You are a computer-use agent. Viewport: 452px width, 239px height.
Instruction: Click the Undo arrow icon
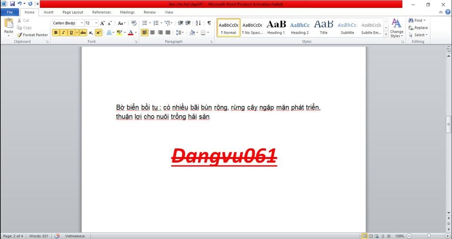(19, 4)
